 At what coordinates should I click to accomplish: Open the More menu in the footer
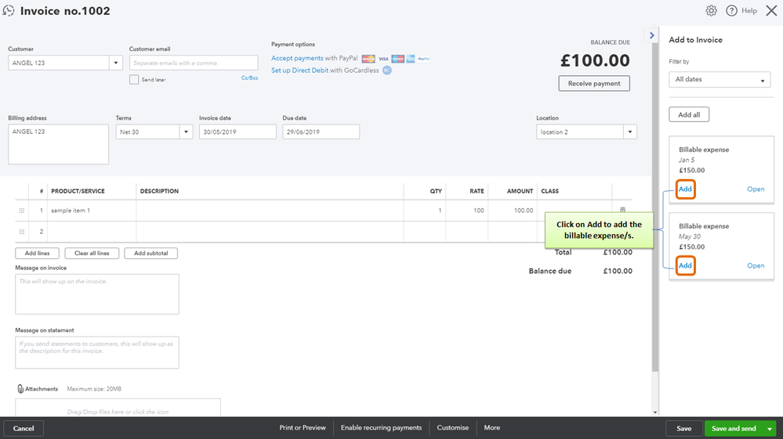pos(491,428)
